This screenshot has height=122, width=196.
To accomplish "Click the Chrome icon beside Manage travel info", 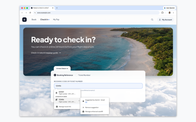I will 57,106.
